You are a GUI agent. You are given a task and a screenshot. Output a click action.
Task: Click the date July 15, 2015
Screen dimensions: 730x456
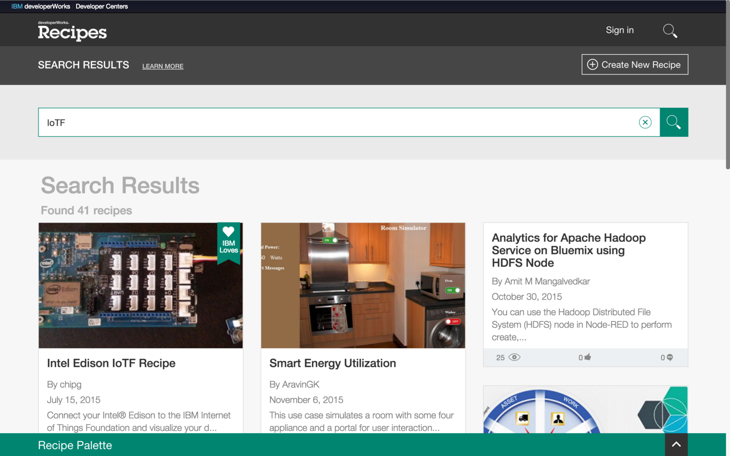tap(74, 400)
